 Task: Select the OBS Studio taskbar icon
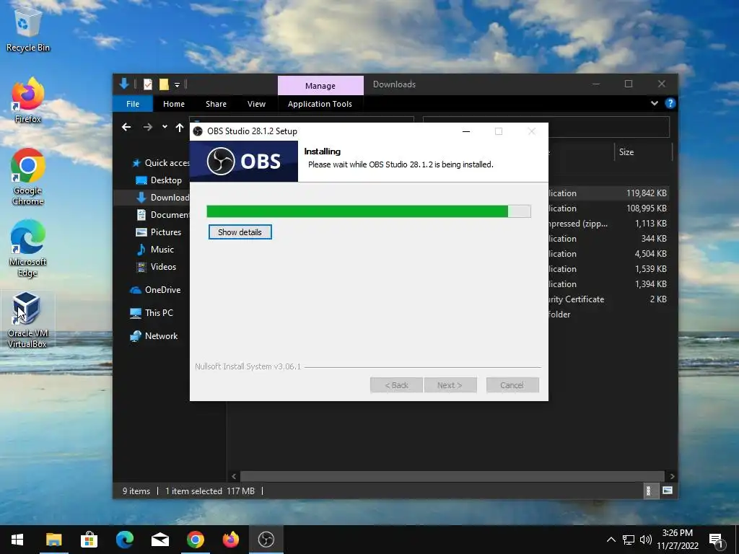click(x=266, y=540)
